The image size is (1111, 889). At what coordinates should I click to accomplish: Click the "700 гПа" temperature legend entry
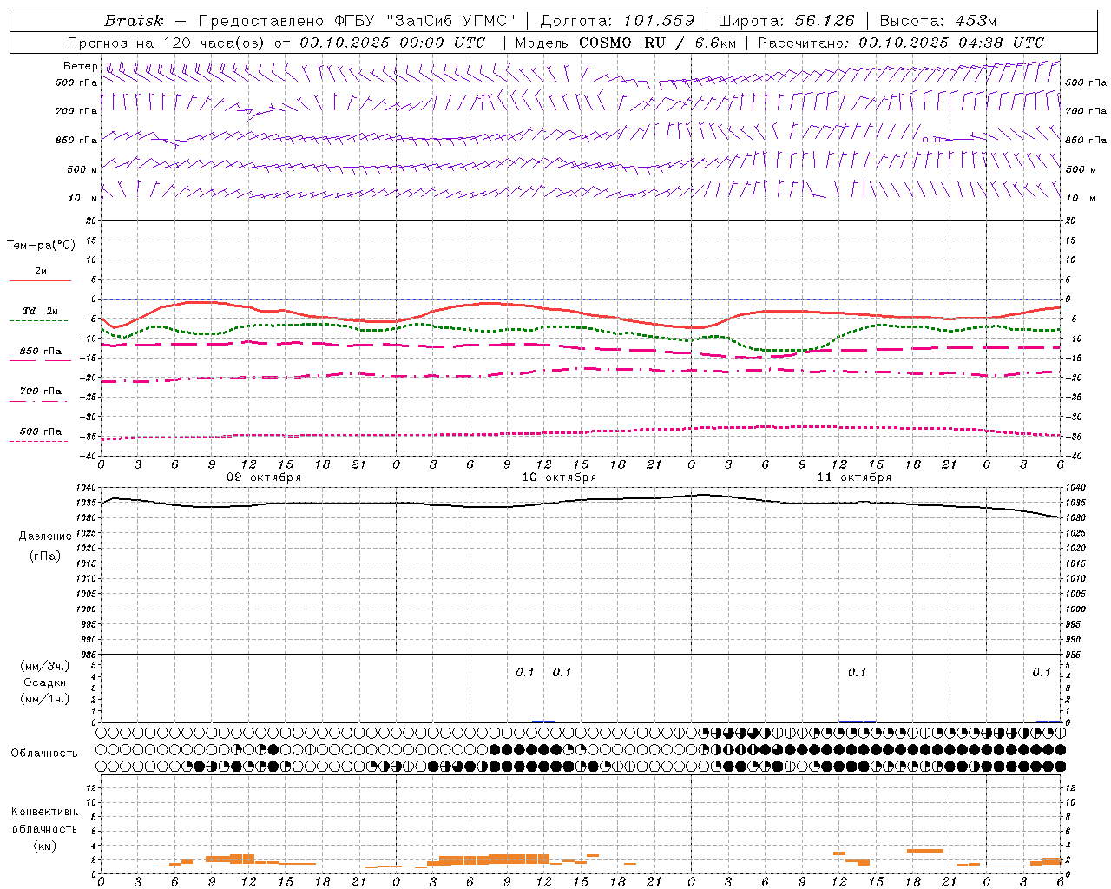coord(41,392)
